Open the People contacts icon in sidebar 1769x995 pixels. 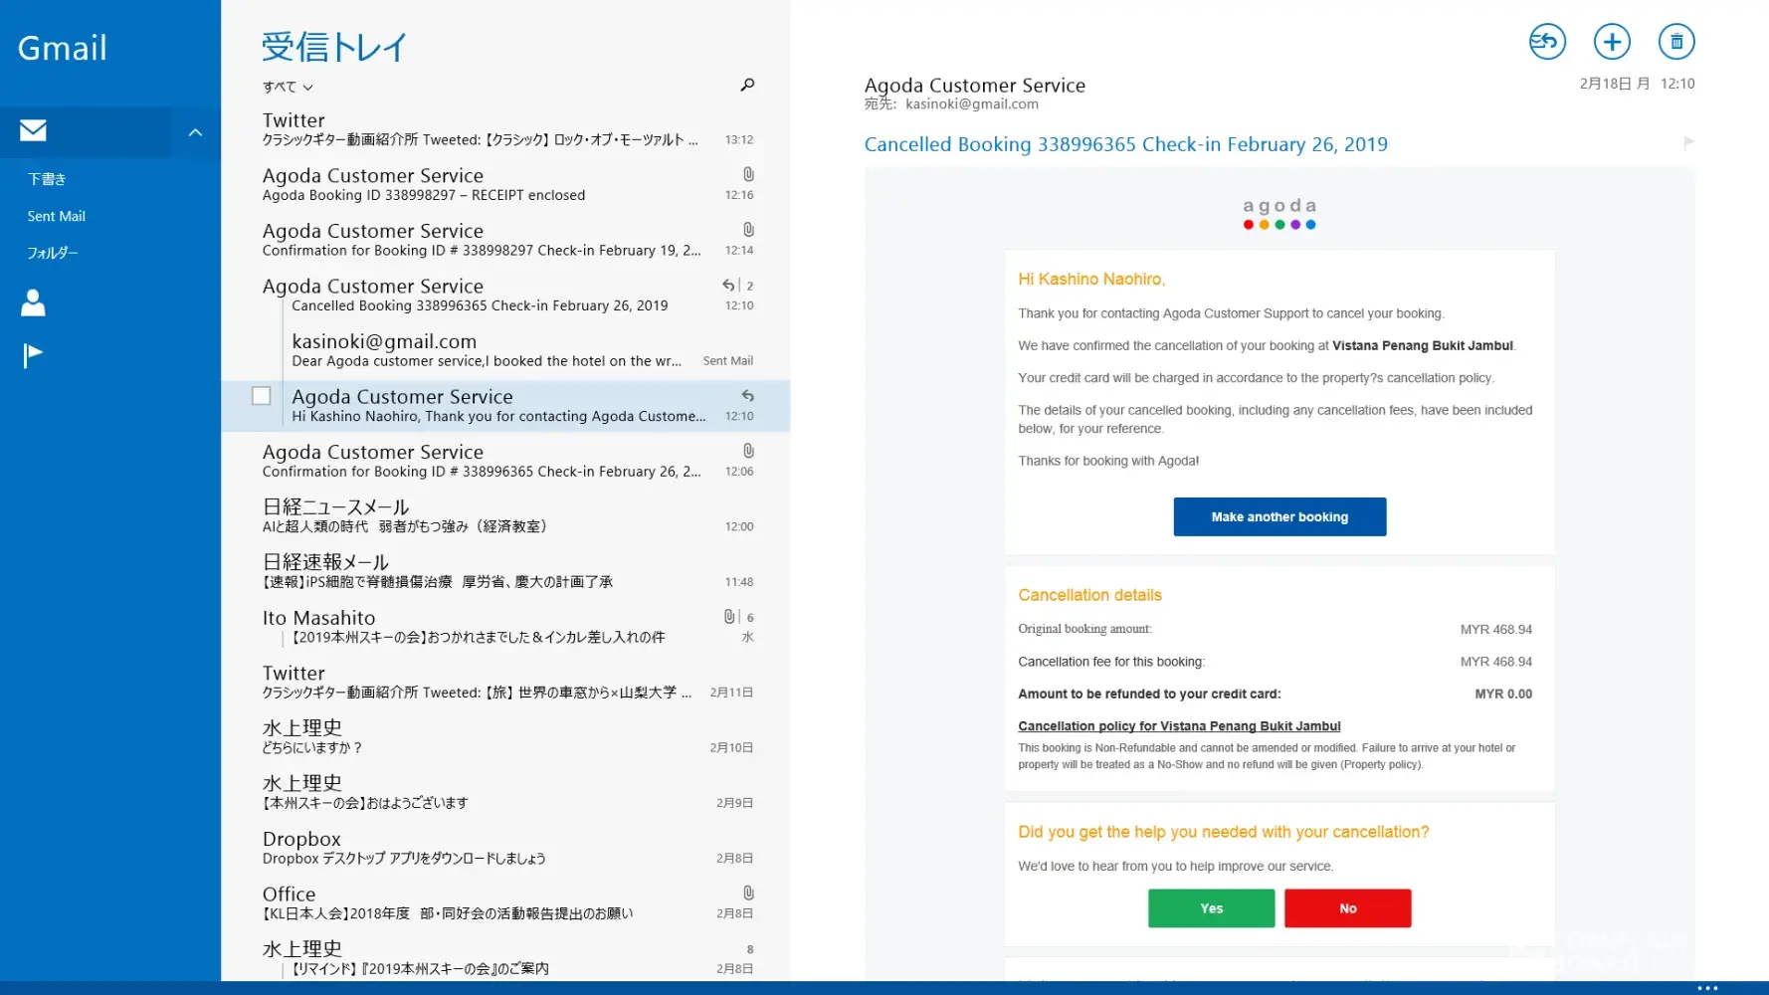(x=33, y=302)
